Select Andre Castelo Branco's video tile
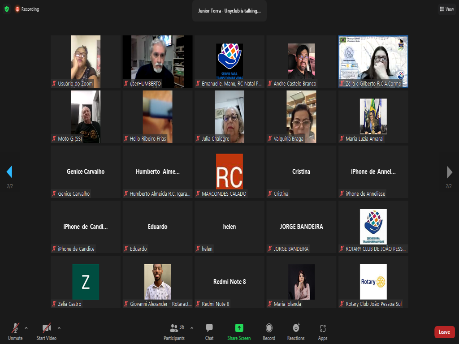Screen dimensions: 459x344 (301, 61)
